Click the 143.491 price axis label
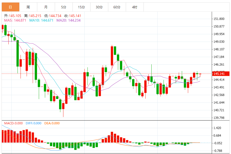The image size is (231, 154). click(x=219, y=87)
